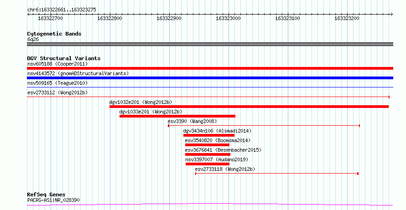The width and height of the screenshot is (406, 210).
Task: Click the thin blue nsv509165 line
Action: 210,87
